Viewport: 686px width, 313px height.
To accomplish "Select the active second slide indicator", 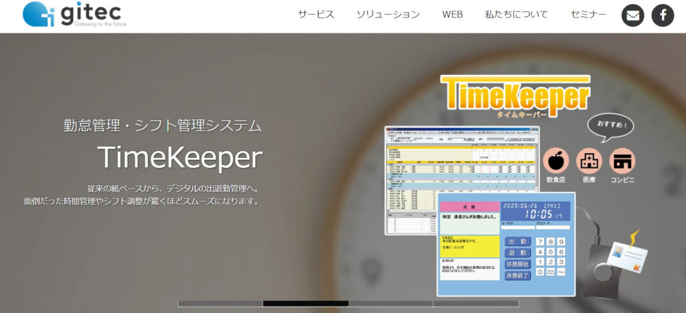I will [x=305, y=304].
